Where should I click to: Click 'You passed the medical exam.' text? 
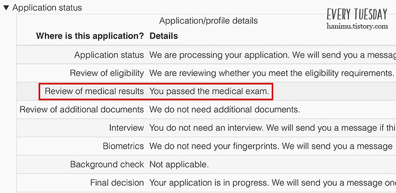210,91
